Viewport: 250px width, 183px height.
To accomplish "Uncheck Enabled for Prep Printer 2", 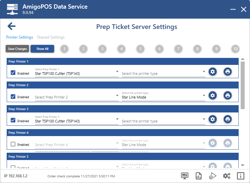I will point(13,96).
